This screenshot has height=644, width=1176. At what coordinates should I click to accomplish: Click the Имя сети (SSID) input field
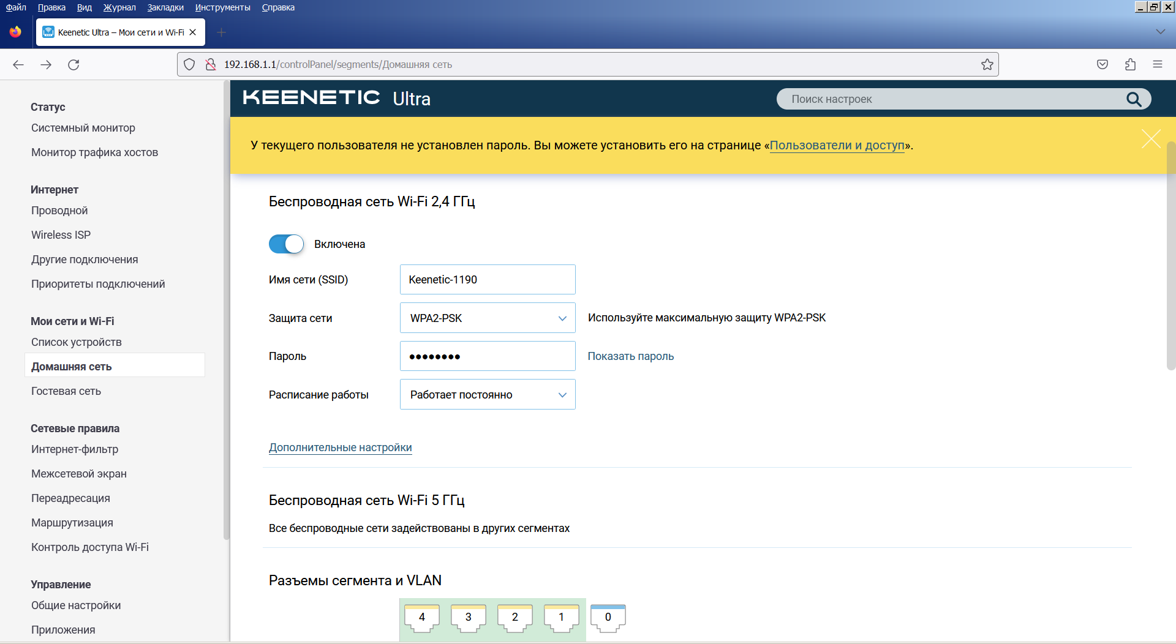488,279
